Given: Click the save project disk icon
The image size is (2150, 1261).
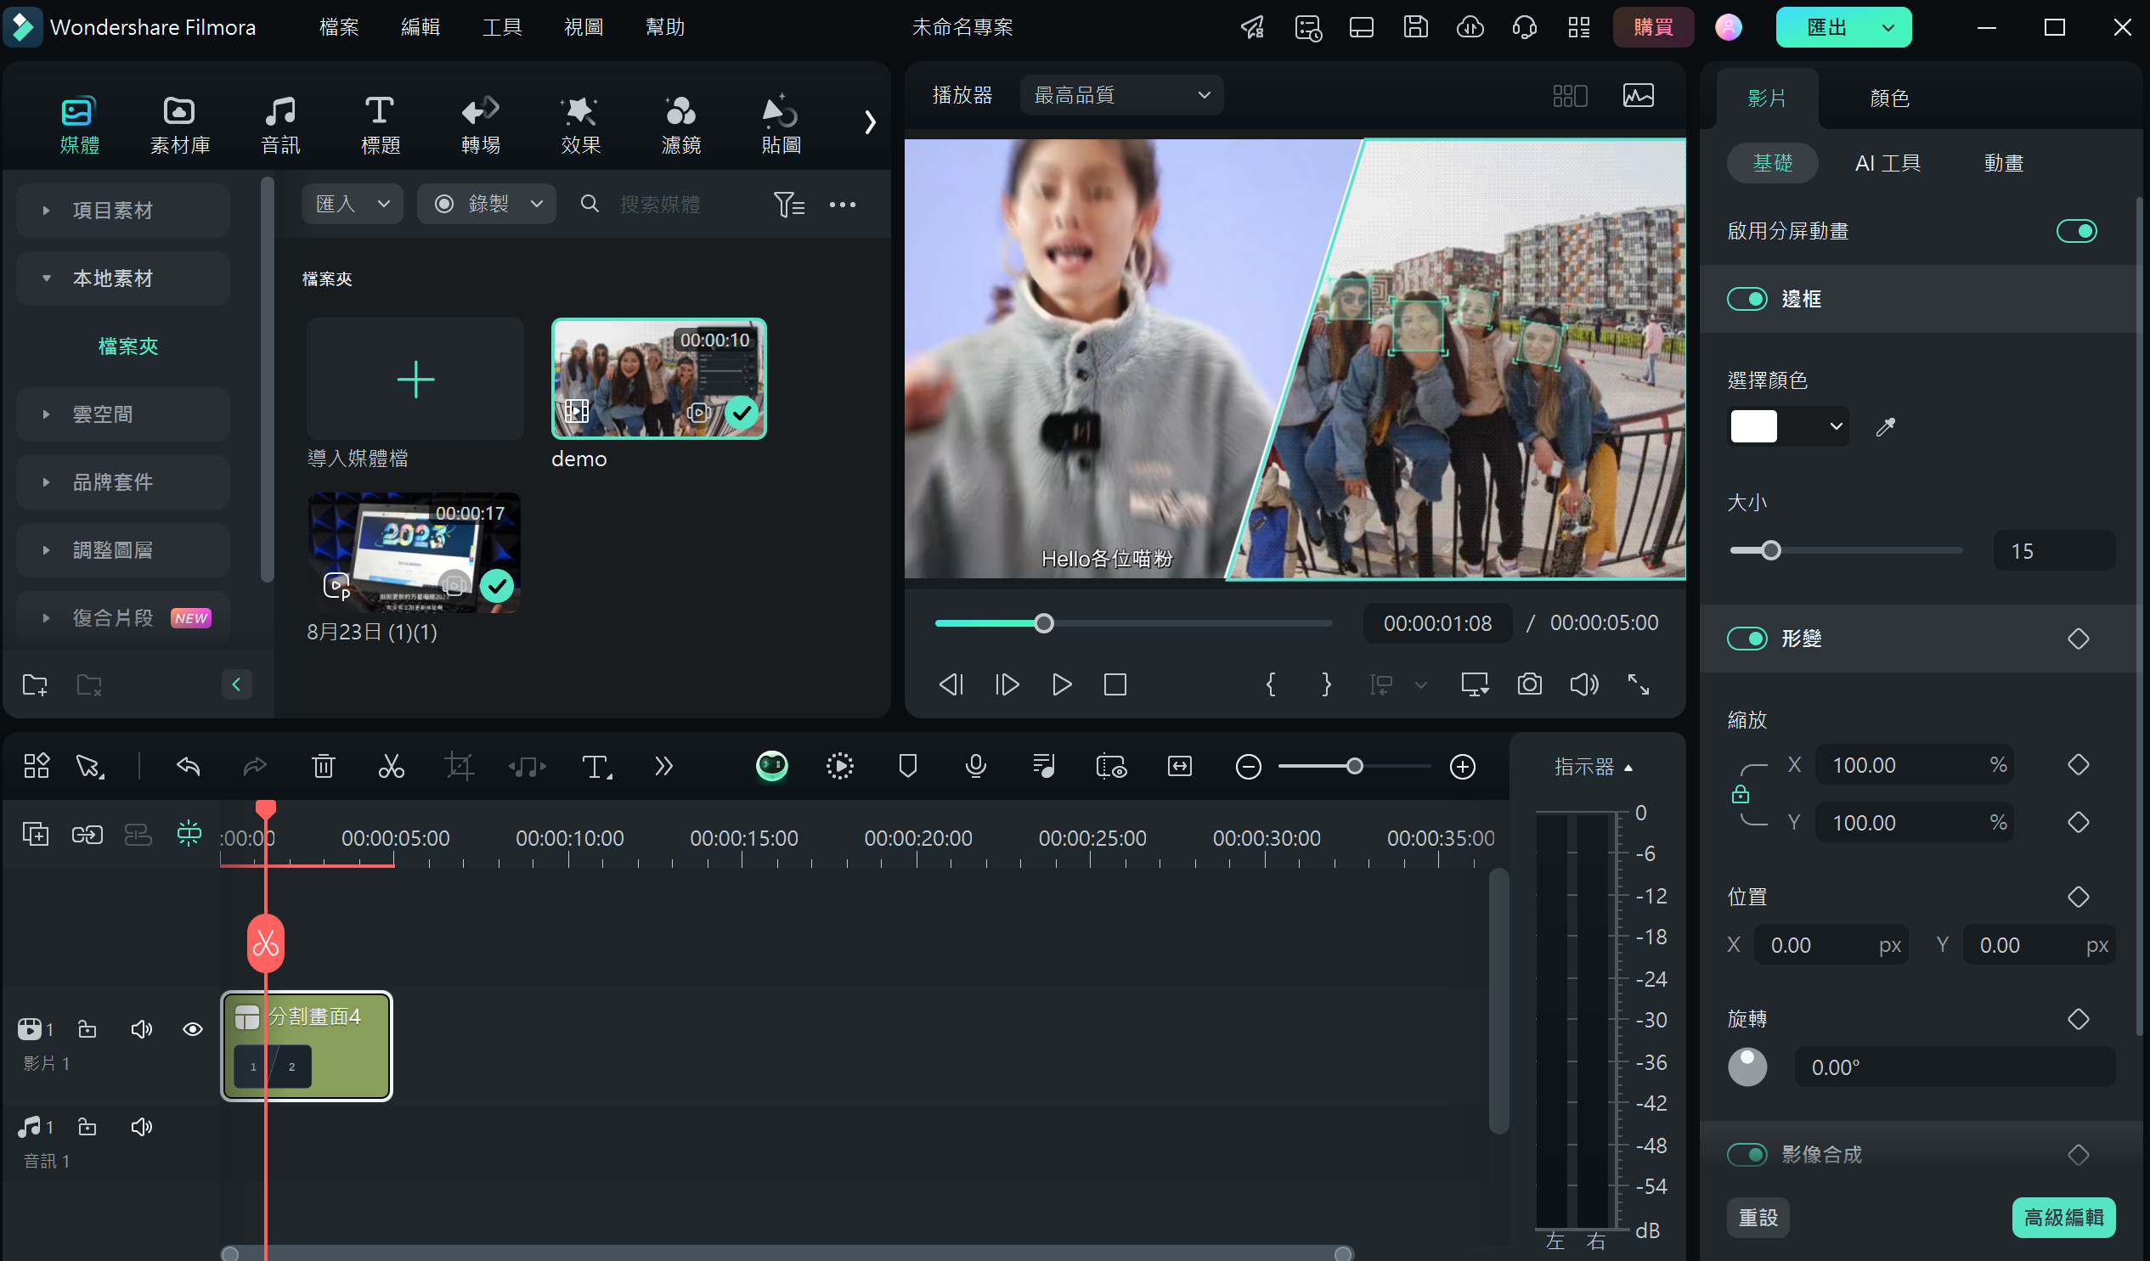Looking at the screenshot, I should [x=1415, y=27].
